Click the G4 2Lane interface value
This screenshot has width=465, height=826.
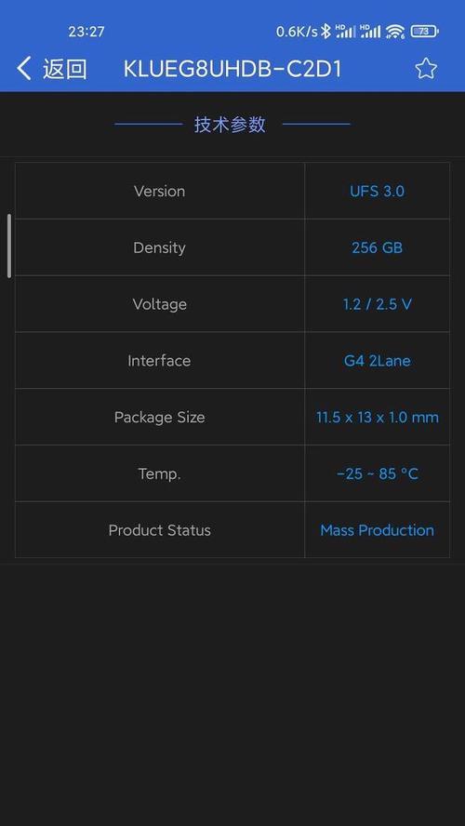tap(377, 360)
